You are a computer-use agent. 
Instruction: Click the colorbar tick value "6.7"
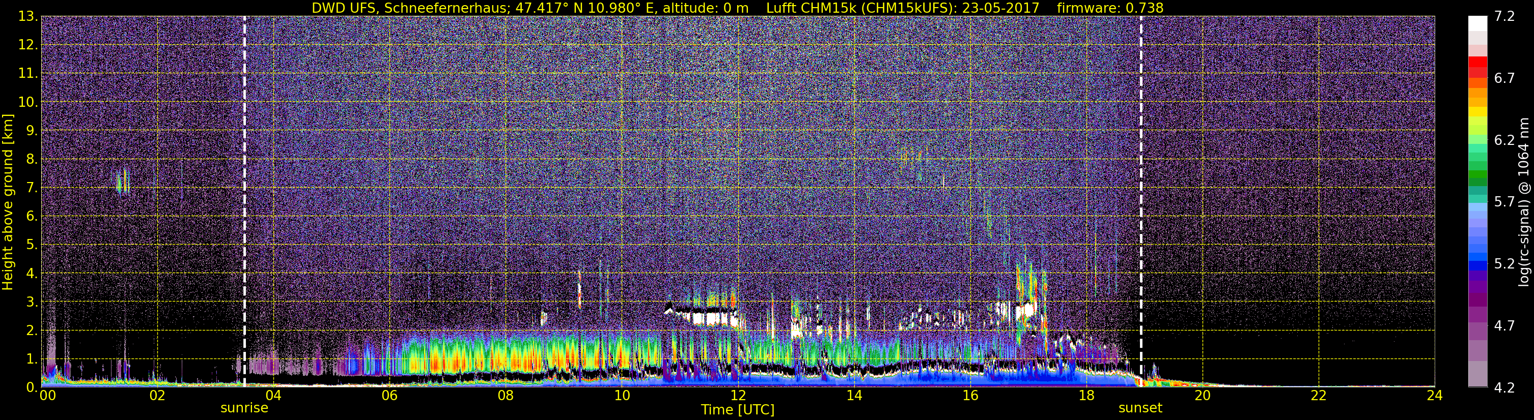(x=1504, y=78)
